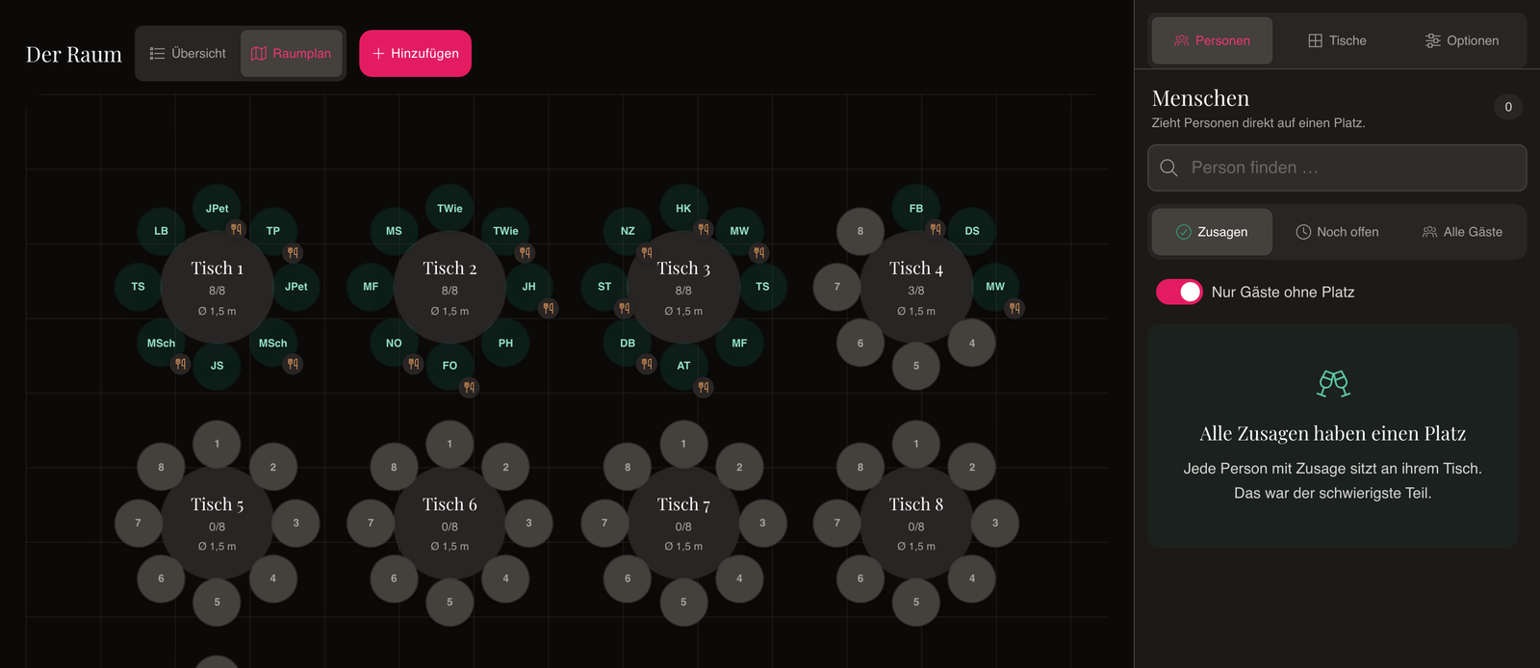Click the meal icon on TP's seat at Tisch 1

(293, 252)
